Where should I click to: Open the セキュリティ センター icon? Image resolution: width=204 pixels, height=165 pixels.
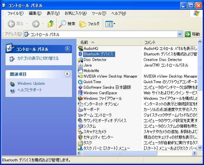coord(80,137)
